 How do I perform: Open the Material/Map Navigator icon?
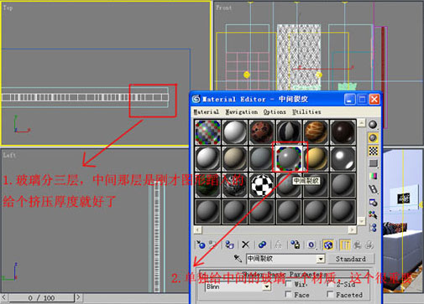point(373,228)
